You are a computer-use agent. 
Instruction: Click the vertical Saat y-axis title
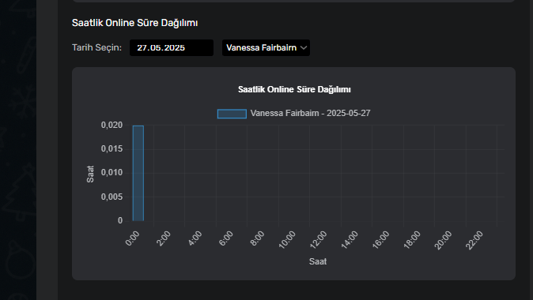[x=90, y=174]
